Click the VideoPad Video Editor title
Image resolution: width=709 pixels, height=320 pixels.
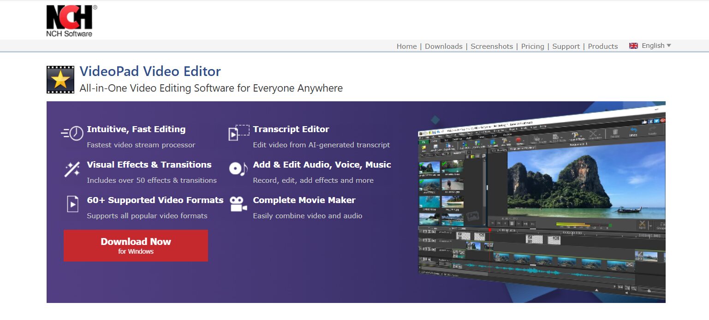(x=150, y=71)
